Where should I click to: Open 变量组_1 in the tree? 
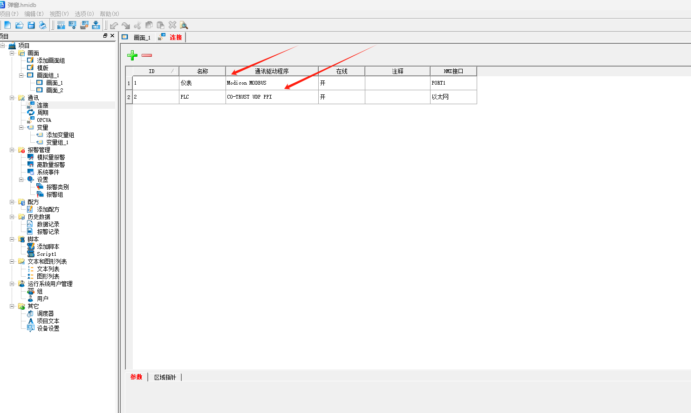pyautogui.click(x=57, y=142)
